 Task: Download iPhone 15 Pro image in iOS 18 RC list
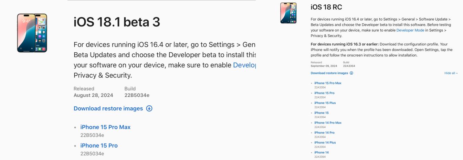324,93
